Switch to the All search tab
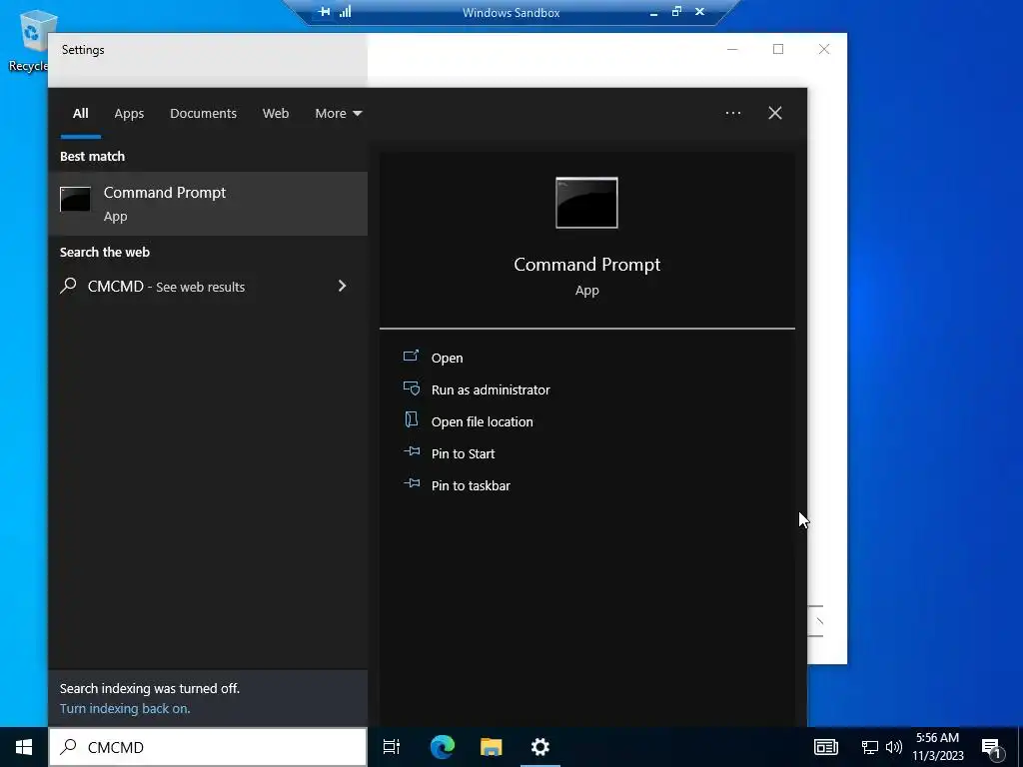1023x767 pixels. [x=80, y=113]
